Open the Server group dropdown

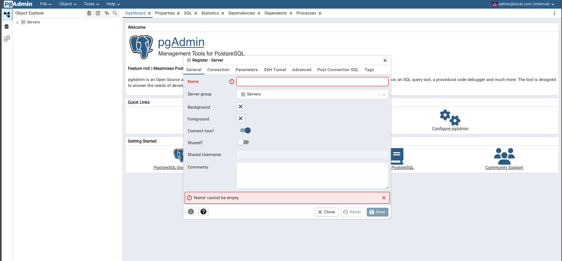(x=312, y=94)
